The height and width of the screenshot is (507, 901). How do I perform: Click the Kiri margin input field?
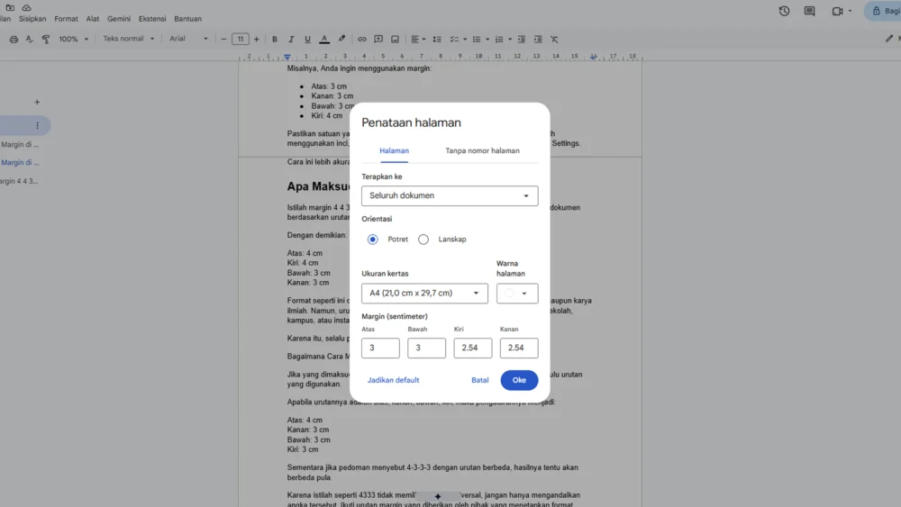[x=472, y=348]
